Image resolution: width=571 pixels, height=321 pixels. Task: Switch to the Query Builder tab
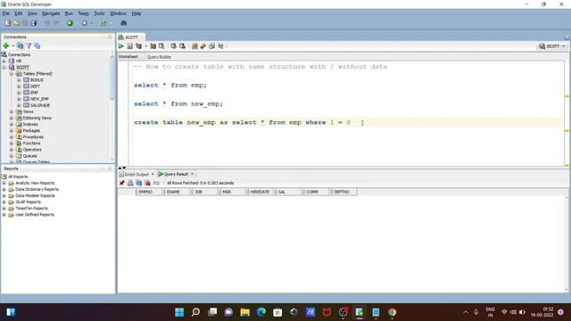pyautogui.click(x=159, y=57)
